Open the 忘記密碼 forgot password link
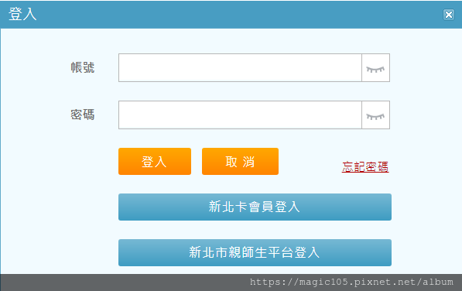 pos(365,167)
